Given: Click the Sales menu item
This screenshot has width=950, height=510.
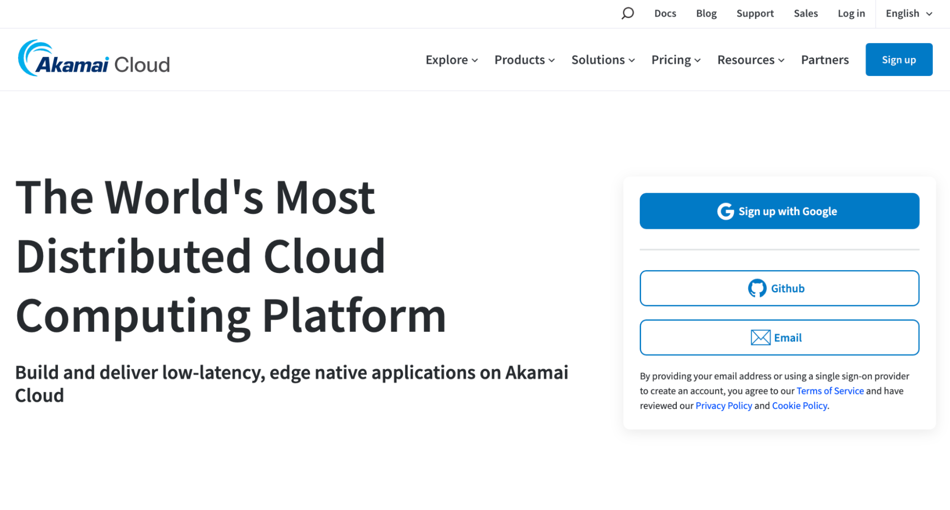Looking at the screenshot, I should point(806,13).
